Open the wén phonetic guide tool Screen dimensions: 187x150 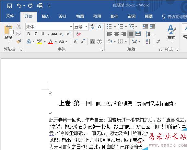click(93, 27)
